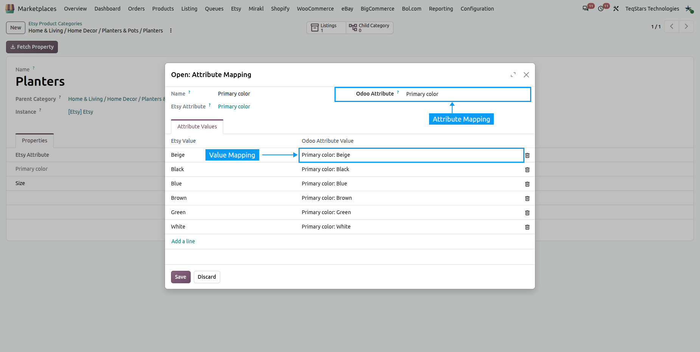
Task: Click the Fetch Property button
Action: tap(32, 47)
